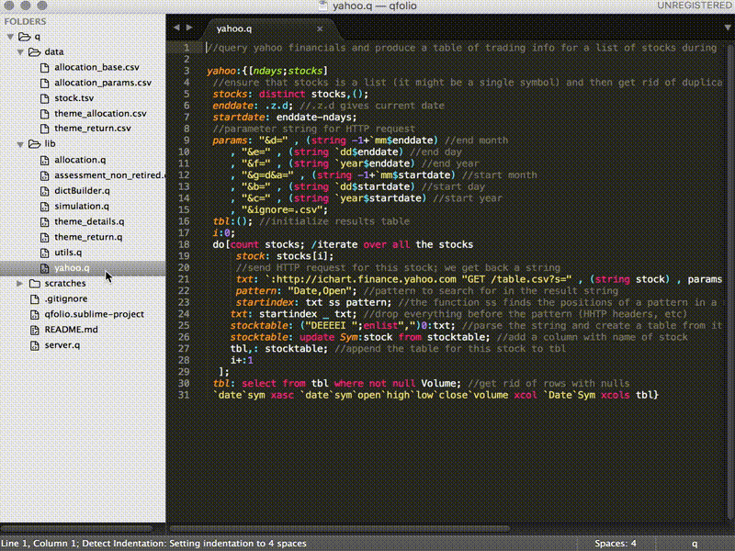Screen dimensions: 735x551
Task: Open theme_allocation.csv in the sidebar
Action: 100,114
